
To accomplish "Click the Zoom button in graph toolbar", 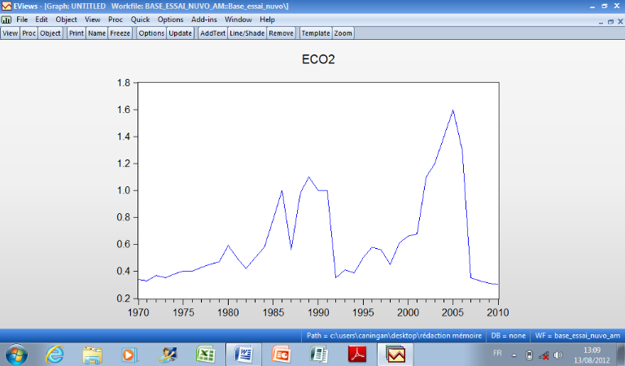I will [x=343, y=33].
